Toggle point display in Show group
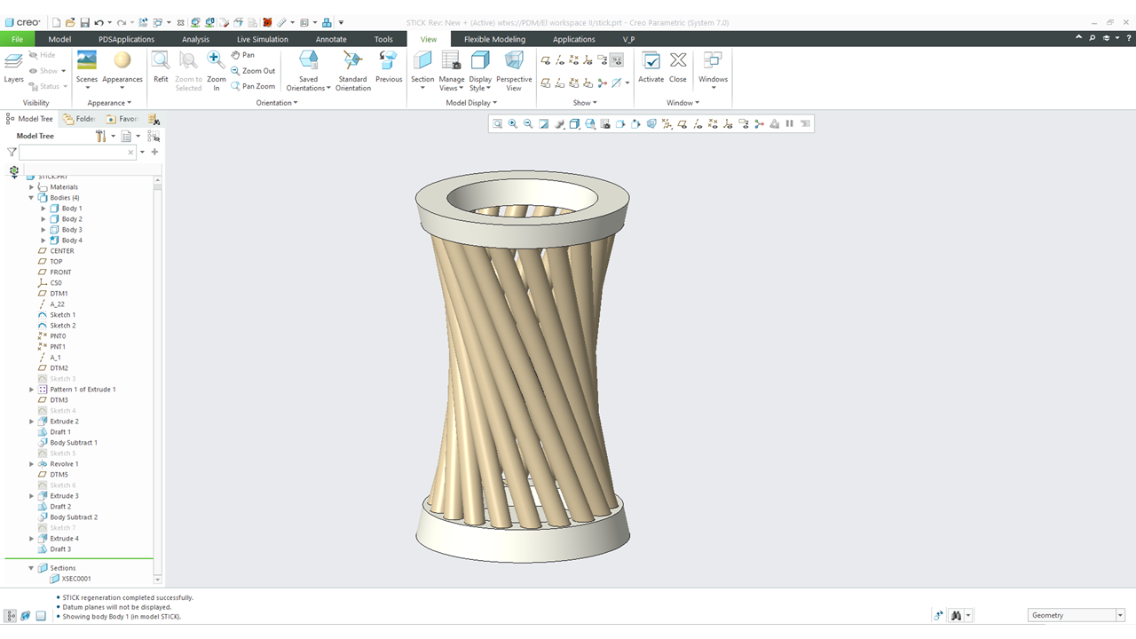 coord(574,60)
